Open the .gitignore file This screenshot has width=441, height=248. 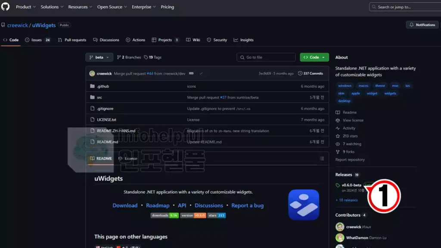(x=105, y=108)
